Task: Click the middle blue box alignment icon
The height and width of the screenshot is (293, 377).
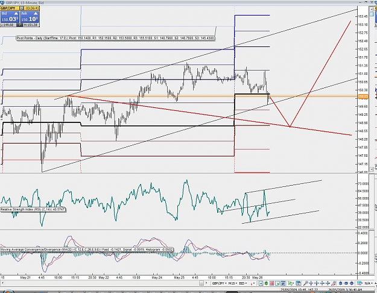Action: (346, 283)
